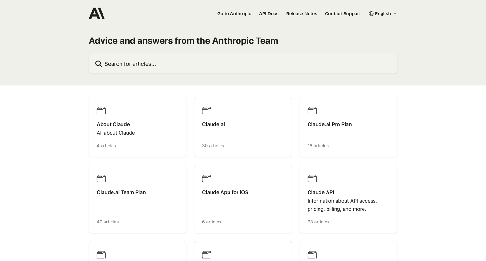
Task: Click the Anthropic logo
Action: point(97,13)
